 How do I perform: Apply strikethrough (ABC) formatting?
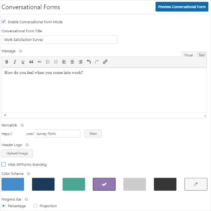39,62
